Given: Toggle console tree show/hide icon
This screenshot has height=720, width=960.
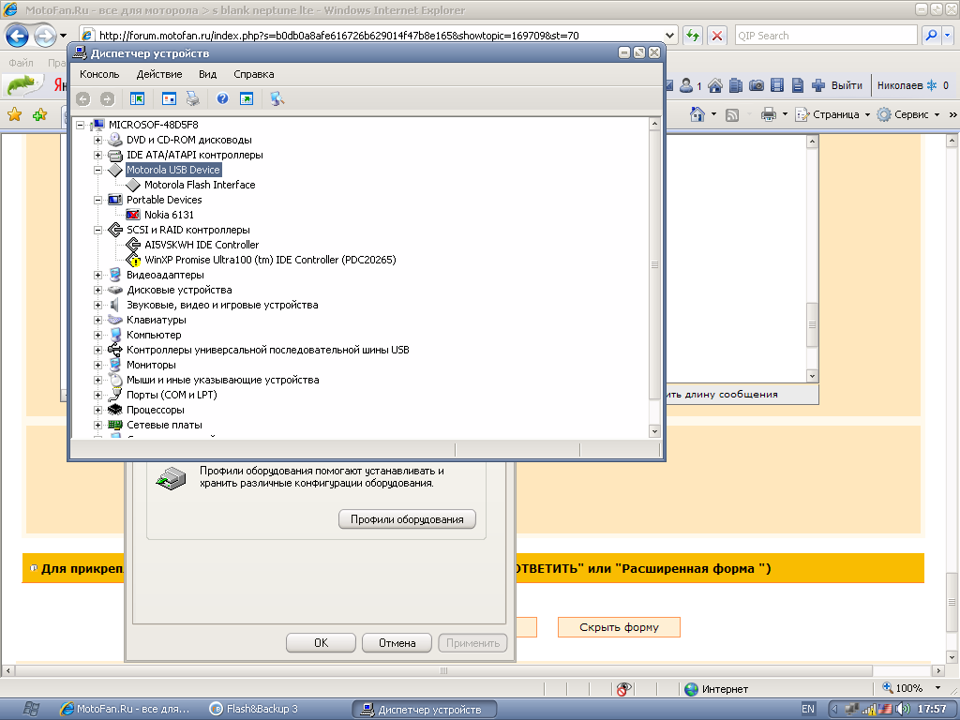Looking at the screenshot, I should (137, 98).
